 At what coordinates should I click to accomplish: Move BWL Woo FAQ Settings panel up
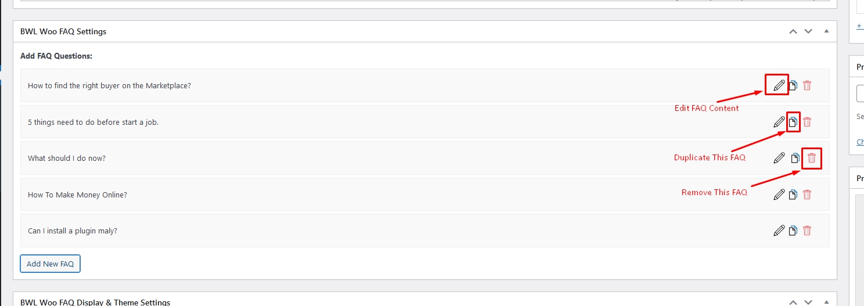(x=793, y=31)
